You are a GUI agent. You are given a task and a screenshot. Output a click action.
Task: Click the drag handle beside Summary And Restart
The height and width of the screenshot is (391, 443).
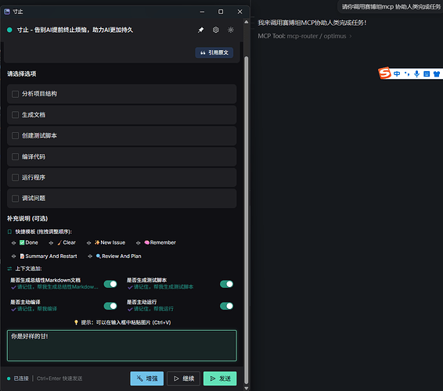13,256
